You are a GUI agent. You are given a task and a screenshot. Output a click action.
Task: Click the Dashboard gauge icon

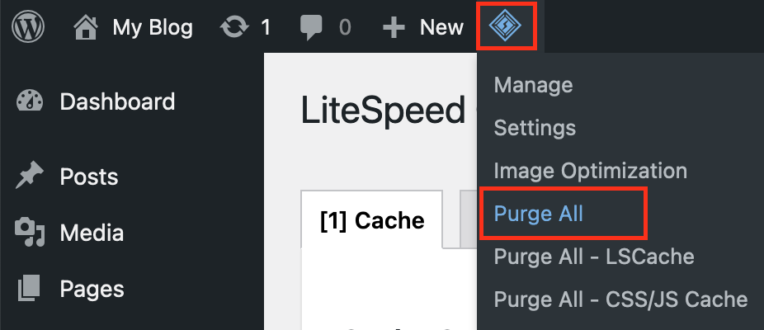click(29, 101)
